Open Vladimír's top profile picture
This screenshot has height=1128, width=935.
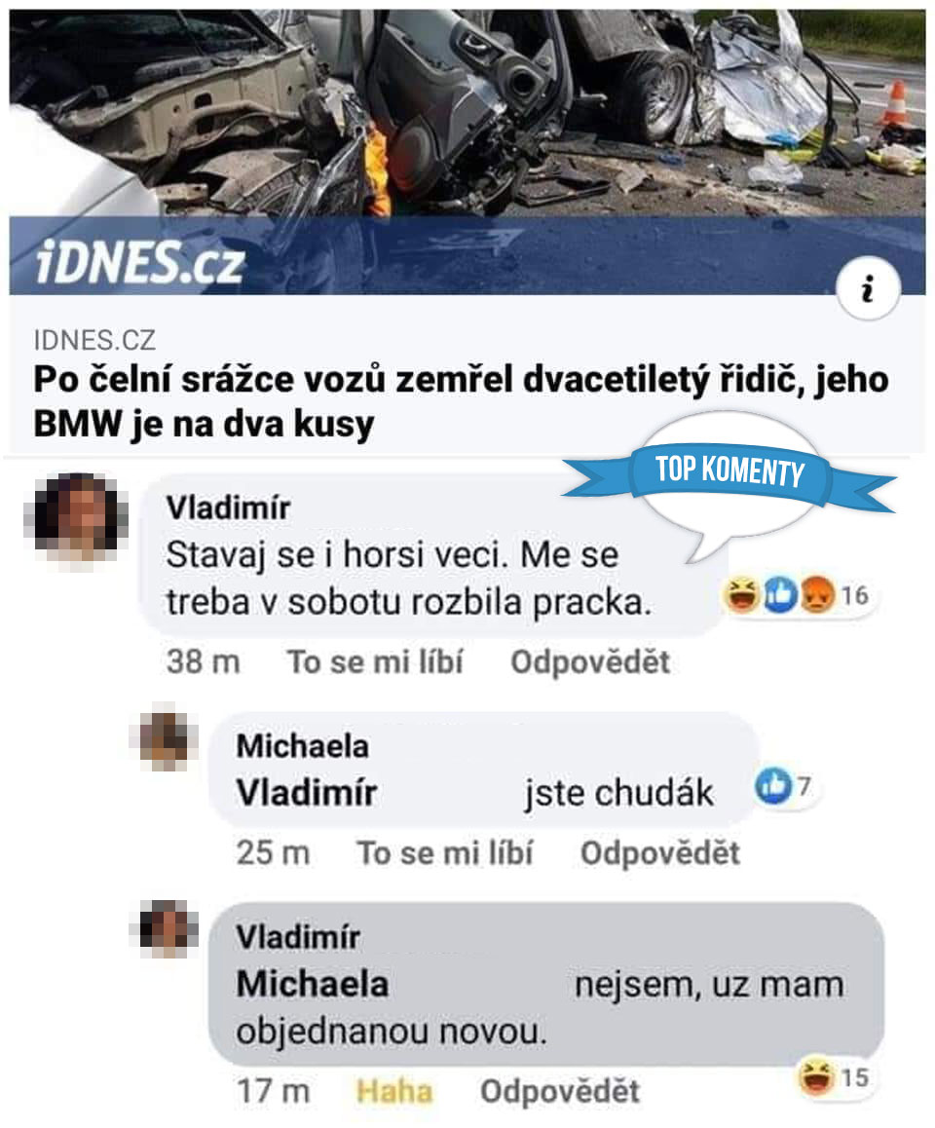(76, 518)
